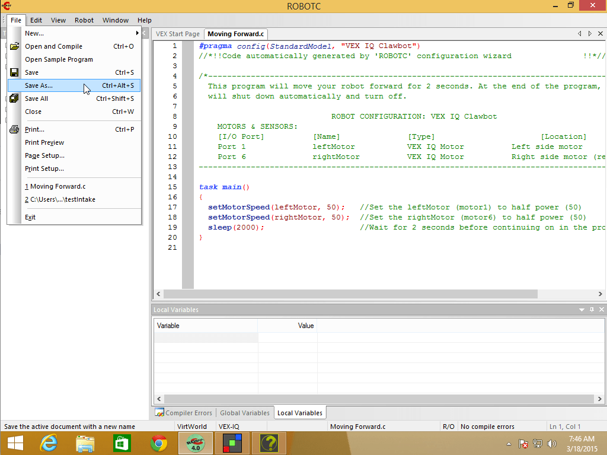Image resolution: width=607 pixels, height=455 pixels.
Task: Click the speaker icon in system tray
Action: 552,443
